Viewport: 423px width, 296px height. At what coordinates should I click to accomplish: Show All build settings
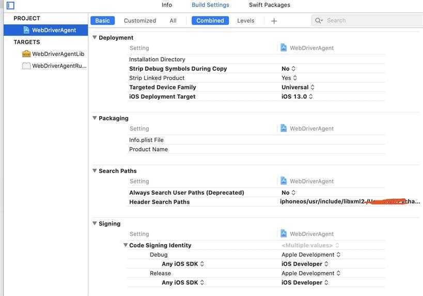click(173, 21)
